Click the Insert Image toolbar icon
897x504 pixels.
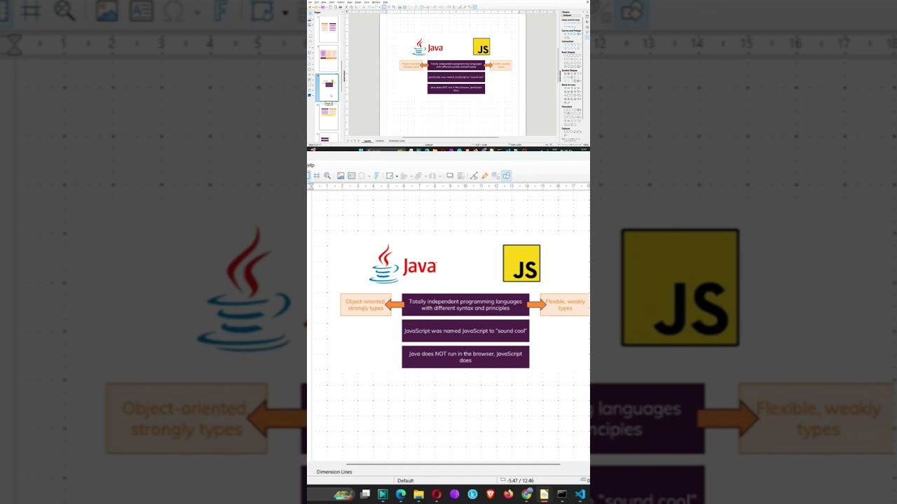pos(341,176)
